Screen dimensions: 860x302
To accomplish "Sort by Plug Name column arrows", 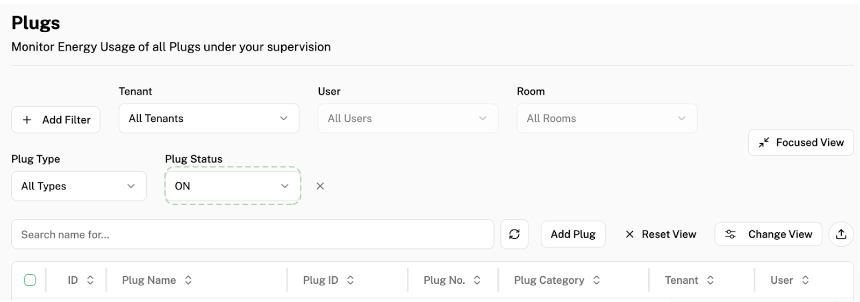I will pyautogui.click(x=188, y=280).
